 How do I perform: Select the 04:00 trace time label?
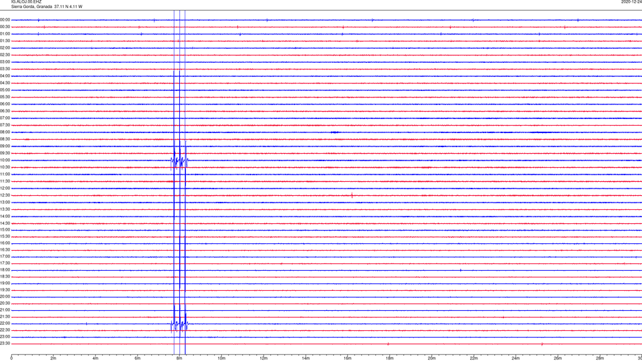click(x=5, y=76)
